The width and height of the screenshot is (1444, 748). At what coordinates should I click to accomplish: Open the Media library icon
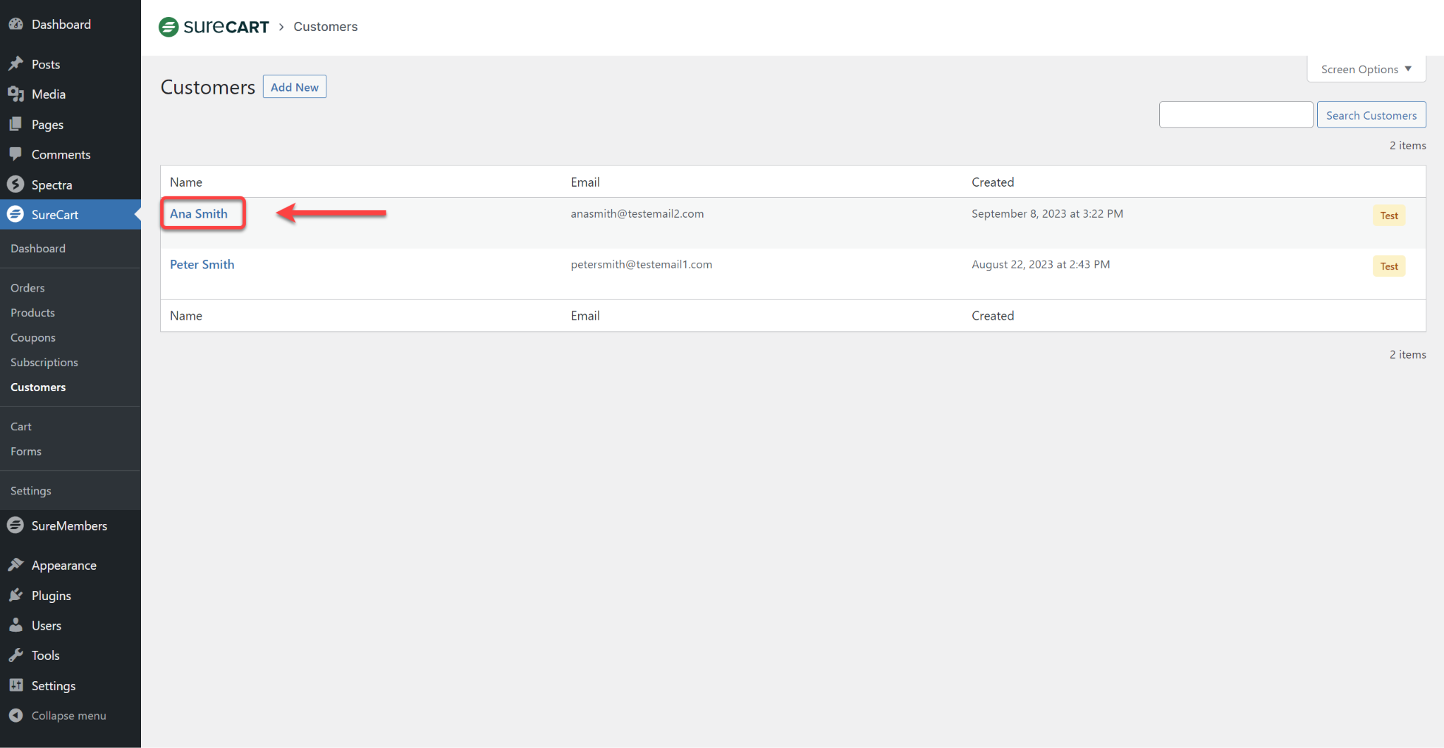coord(16,94)
